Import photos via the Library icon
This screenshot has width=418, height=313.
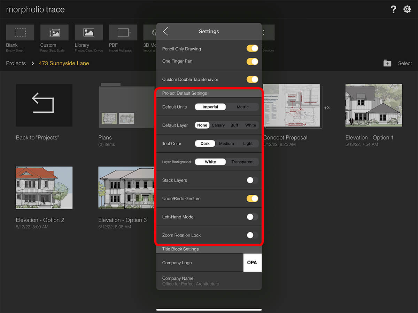point(88,32)
